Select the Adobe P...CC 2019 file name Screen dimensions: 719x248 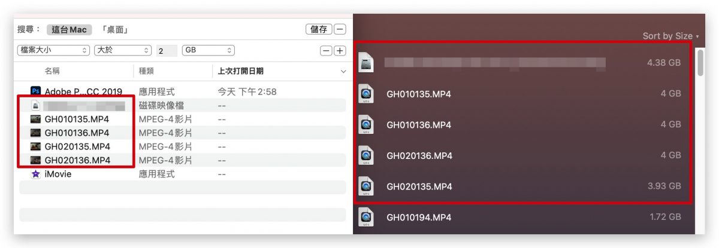click(x=83, y=91)
